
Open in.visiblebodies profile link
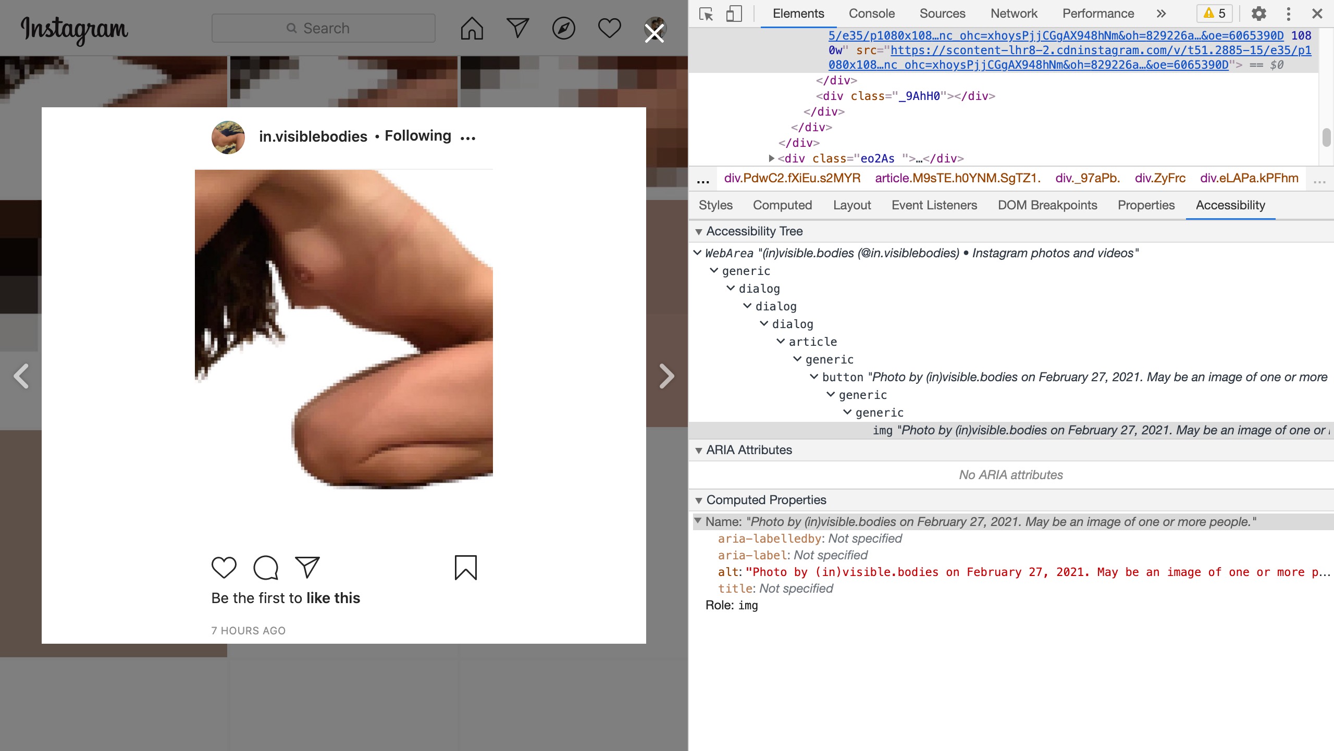point(313,136)
